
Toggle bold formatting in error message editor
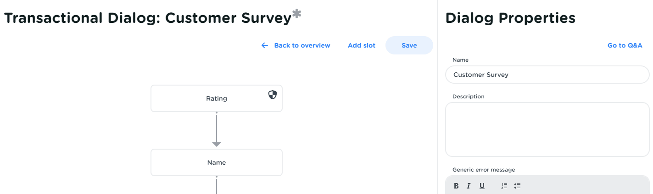point(456,186)
